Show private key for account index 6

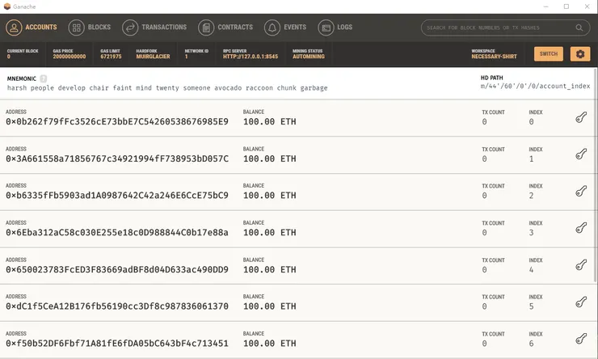click(581, 339)
